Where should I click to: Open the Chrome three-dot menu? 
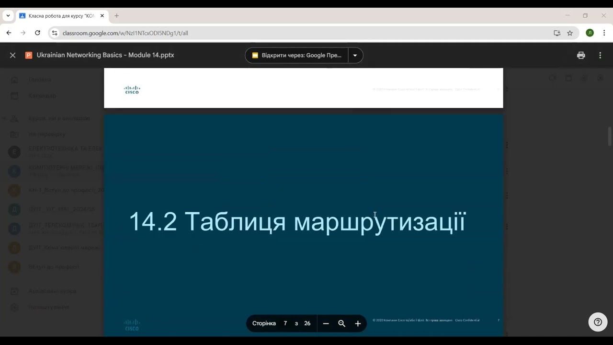(604, 33)
